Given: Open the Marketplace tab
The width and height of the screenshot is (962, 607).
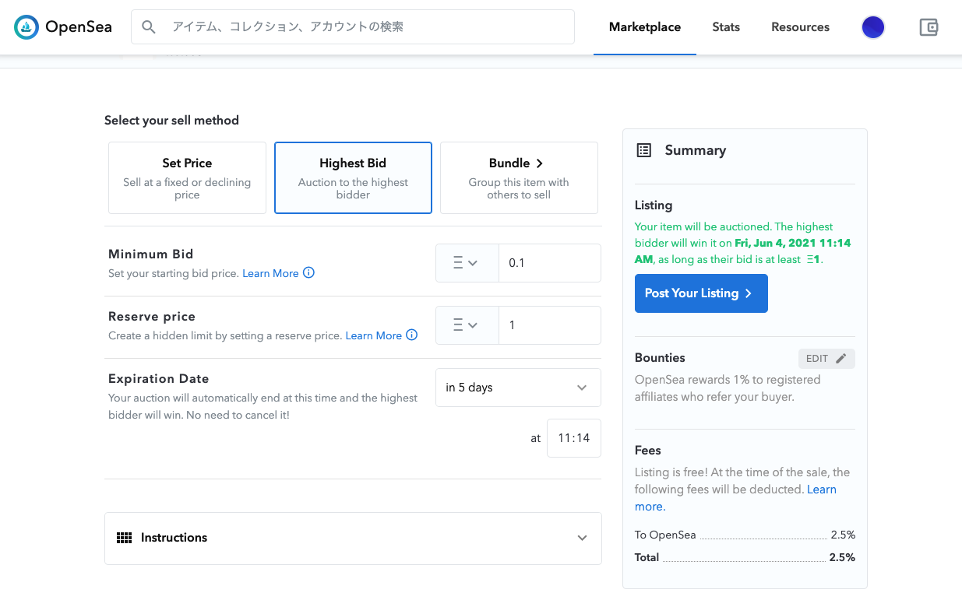Looking at the screenshot, I should pyautogui.click(x=645, y=27).
